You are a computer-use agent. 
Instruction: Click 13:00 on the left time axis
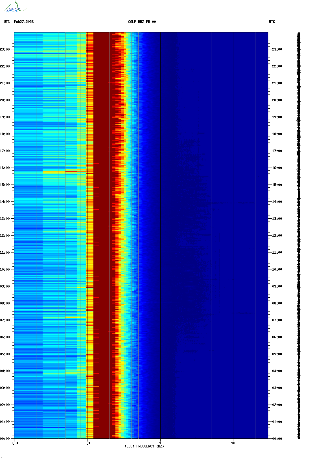(x=5, y=219)
